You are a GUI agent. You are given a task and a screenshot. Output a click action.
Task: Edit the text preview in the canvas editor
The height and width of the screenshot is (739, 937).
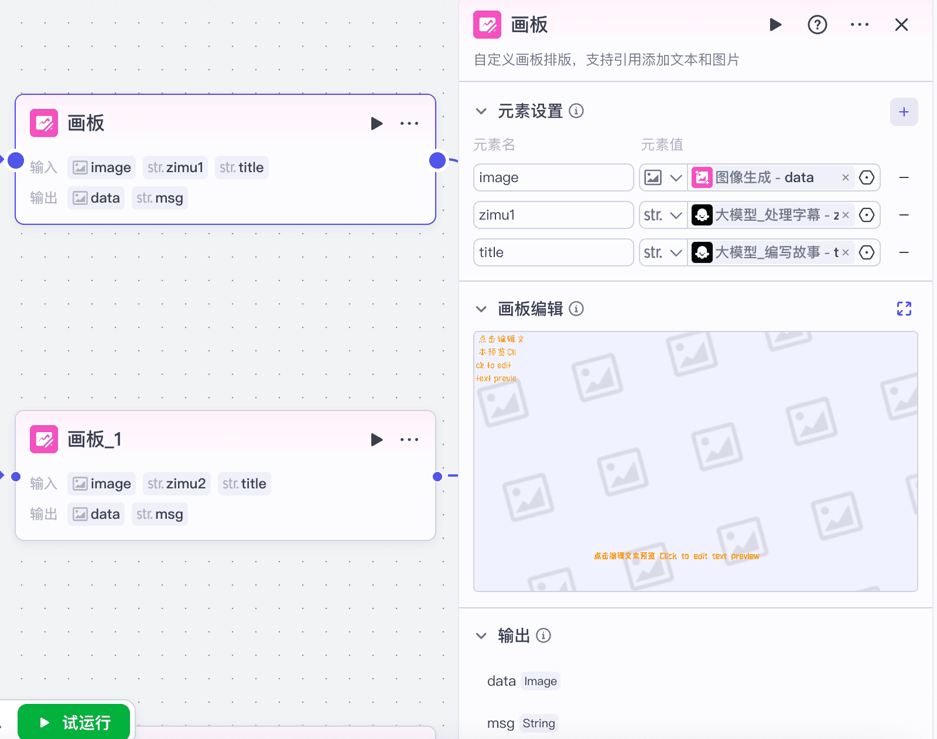click(x=676, y=556)
